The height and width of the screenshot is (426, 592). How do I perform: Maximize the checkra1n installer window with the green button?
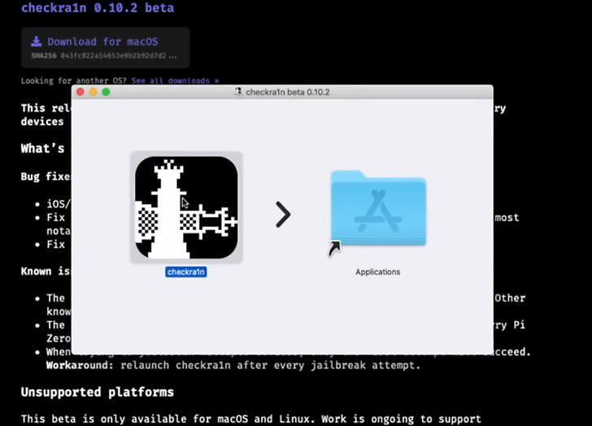(106, 92)
